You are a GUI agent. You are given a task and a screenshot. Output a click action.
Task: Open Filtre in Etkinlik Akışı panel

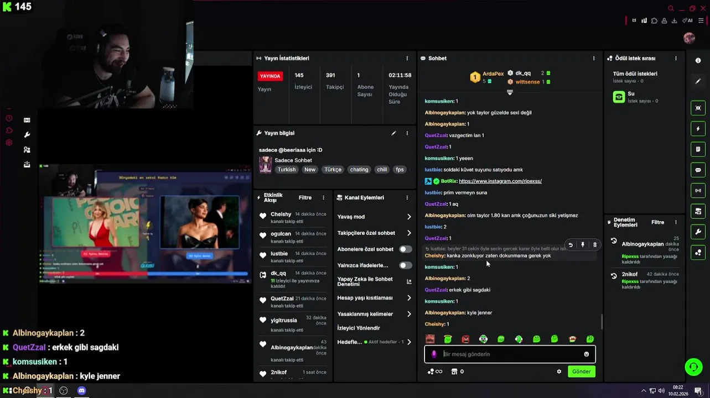pos(305,197)
